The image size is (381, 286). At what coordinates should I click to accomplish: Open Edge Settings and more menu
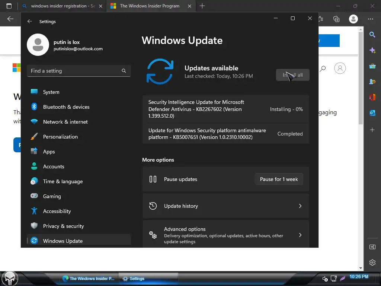tap(370, 19)
